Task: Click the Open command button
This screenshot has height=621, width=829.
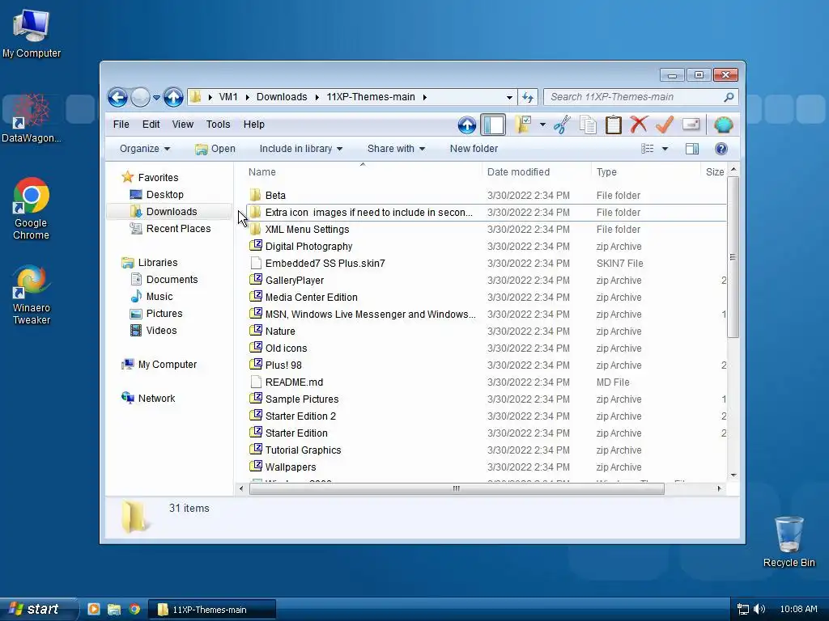Action: 215,149
